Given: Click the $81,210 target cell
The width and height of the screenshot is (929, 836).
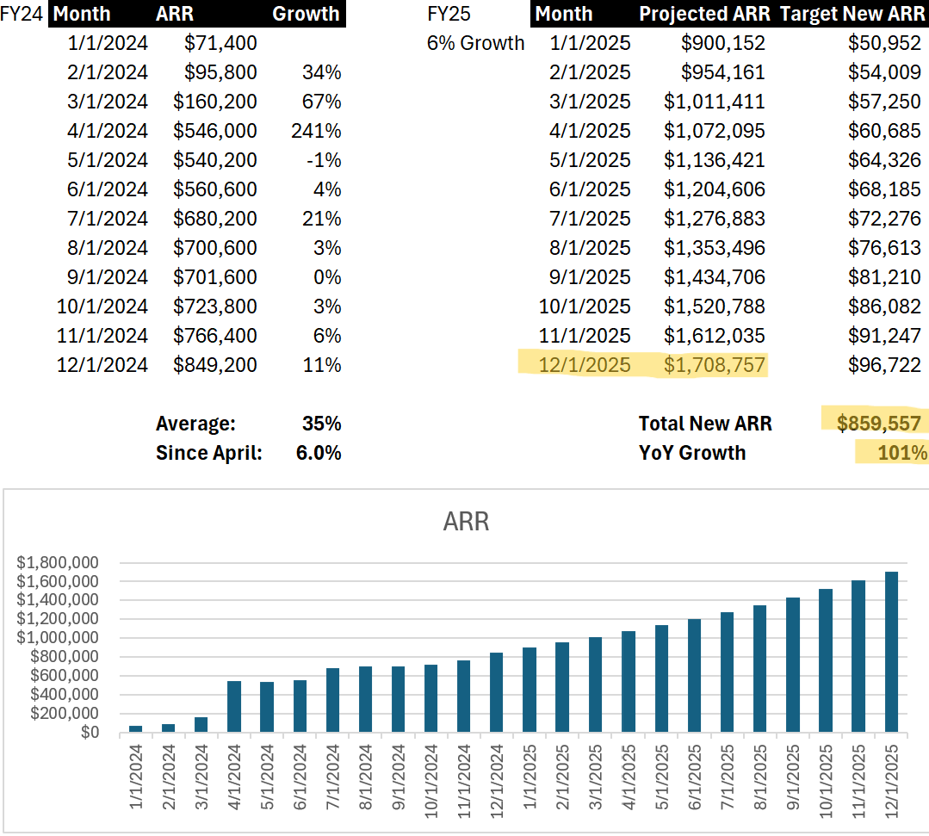Looking at the screenshot, I should click(x=884, y=277).
